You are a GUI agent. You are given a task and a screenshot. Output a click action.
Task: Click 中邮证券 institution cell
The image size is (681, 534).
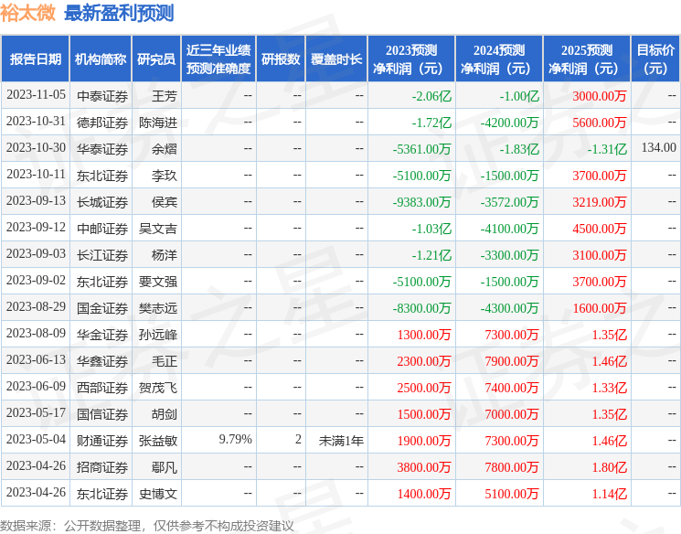coord(102,229)
